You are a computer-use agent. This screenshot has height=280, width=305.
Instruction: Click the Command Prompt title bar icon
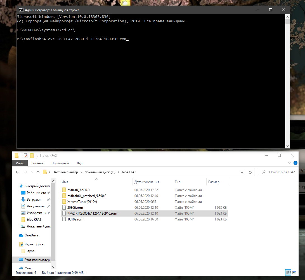click(x=21, y=10)
